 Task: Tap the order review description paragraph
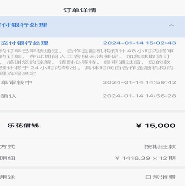(86, 62)
